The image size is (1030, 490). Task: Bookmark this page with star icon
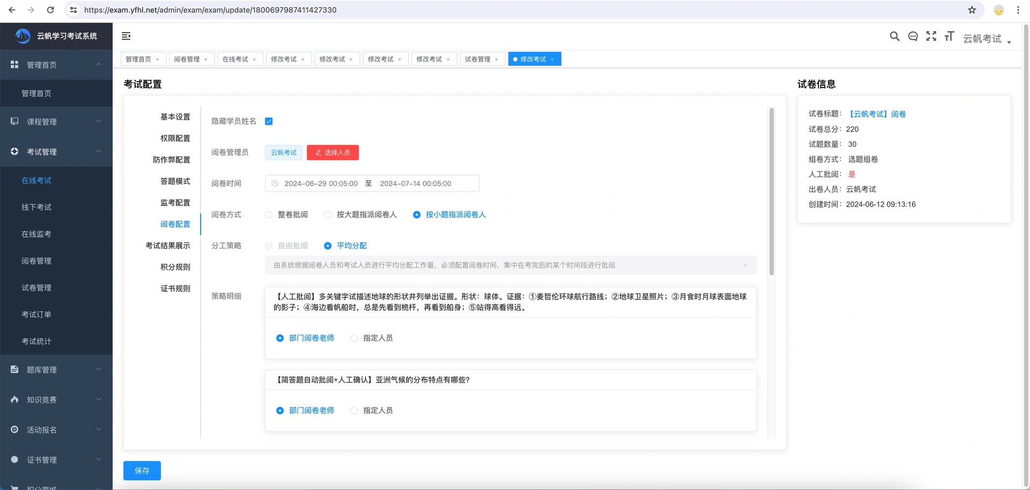pyautogui.click(x=972, y=10)
